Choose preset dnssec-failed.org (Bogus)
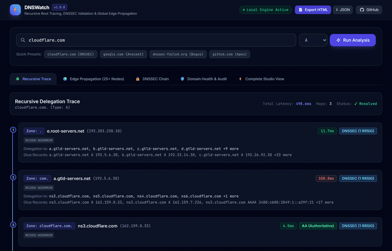This screenshot has width=392, height=251. (x=178, y=54)
